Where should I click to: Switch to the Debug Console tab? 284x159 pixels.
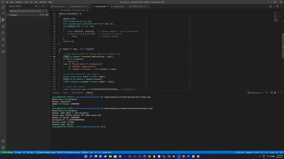pyautogui.click(x=77, y=93)
